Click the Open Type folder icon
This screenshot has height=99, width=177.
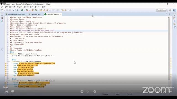[41, 10]
